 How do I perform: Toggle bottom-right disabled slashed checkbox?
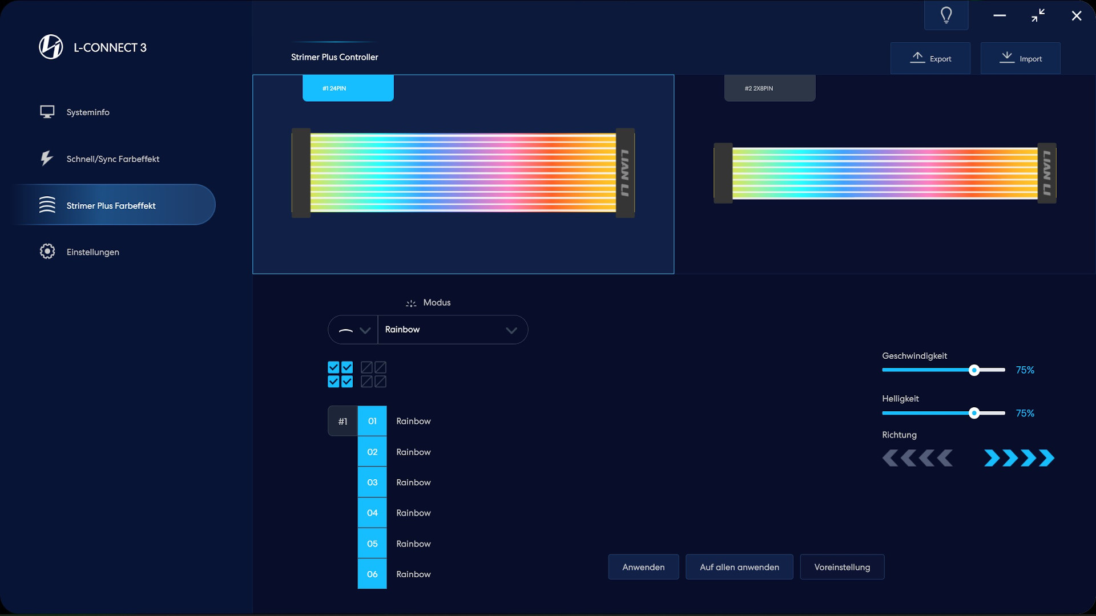point(381,382)
